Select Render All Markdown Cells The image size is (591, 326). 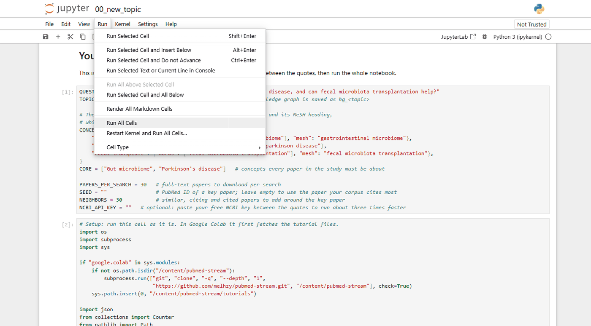click(180, 109)
